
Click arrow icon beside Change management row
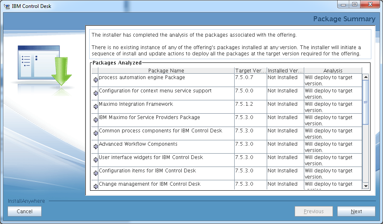pos(96,187)
